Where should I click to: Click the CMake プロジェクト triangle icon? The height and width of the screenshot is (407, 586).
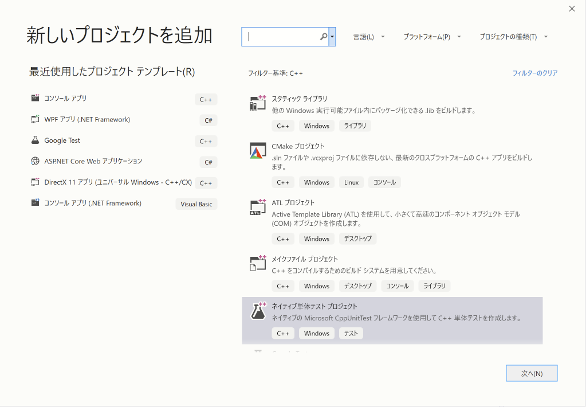pyautogui.click(x=258, y=151)
